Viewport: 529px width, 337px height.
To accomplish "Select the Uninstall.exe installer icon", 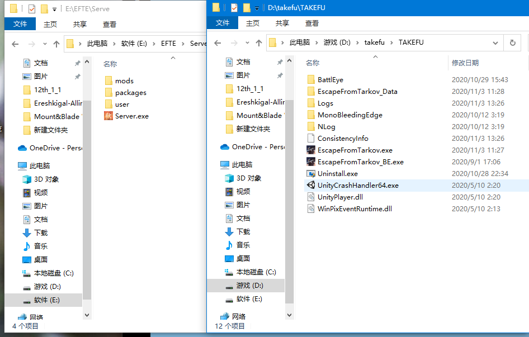I will tap(311, 174).
